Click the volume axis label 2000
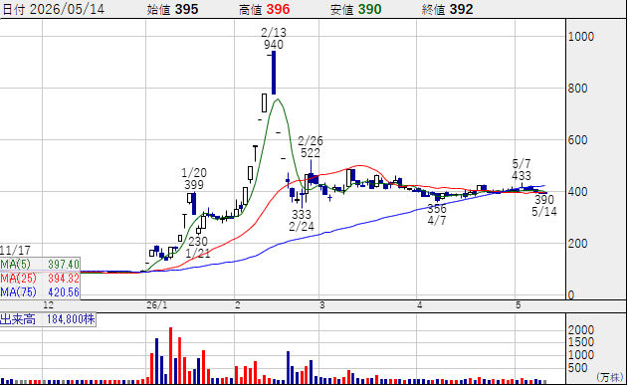 [x=581, y=329]
